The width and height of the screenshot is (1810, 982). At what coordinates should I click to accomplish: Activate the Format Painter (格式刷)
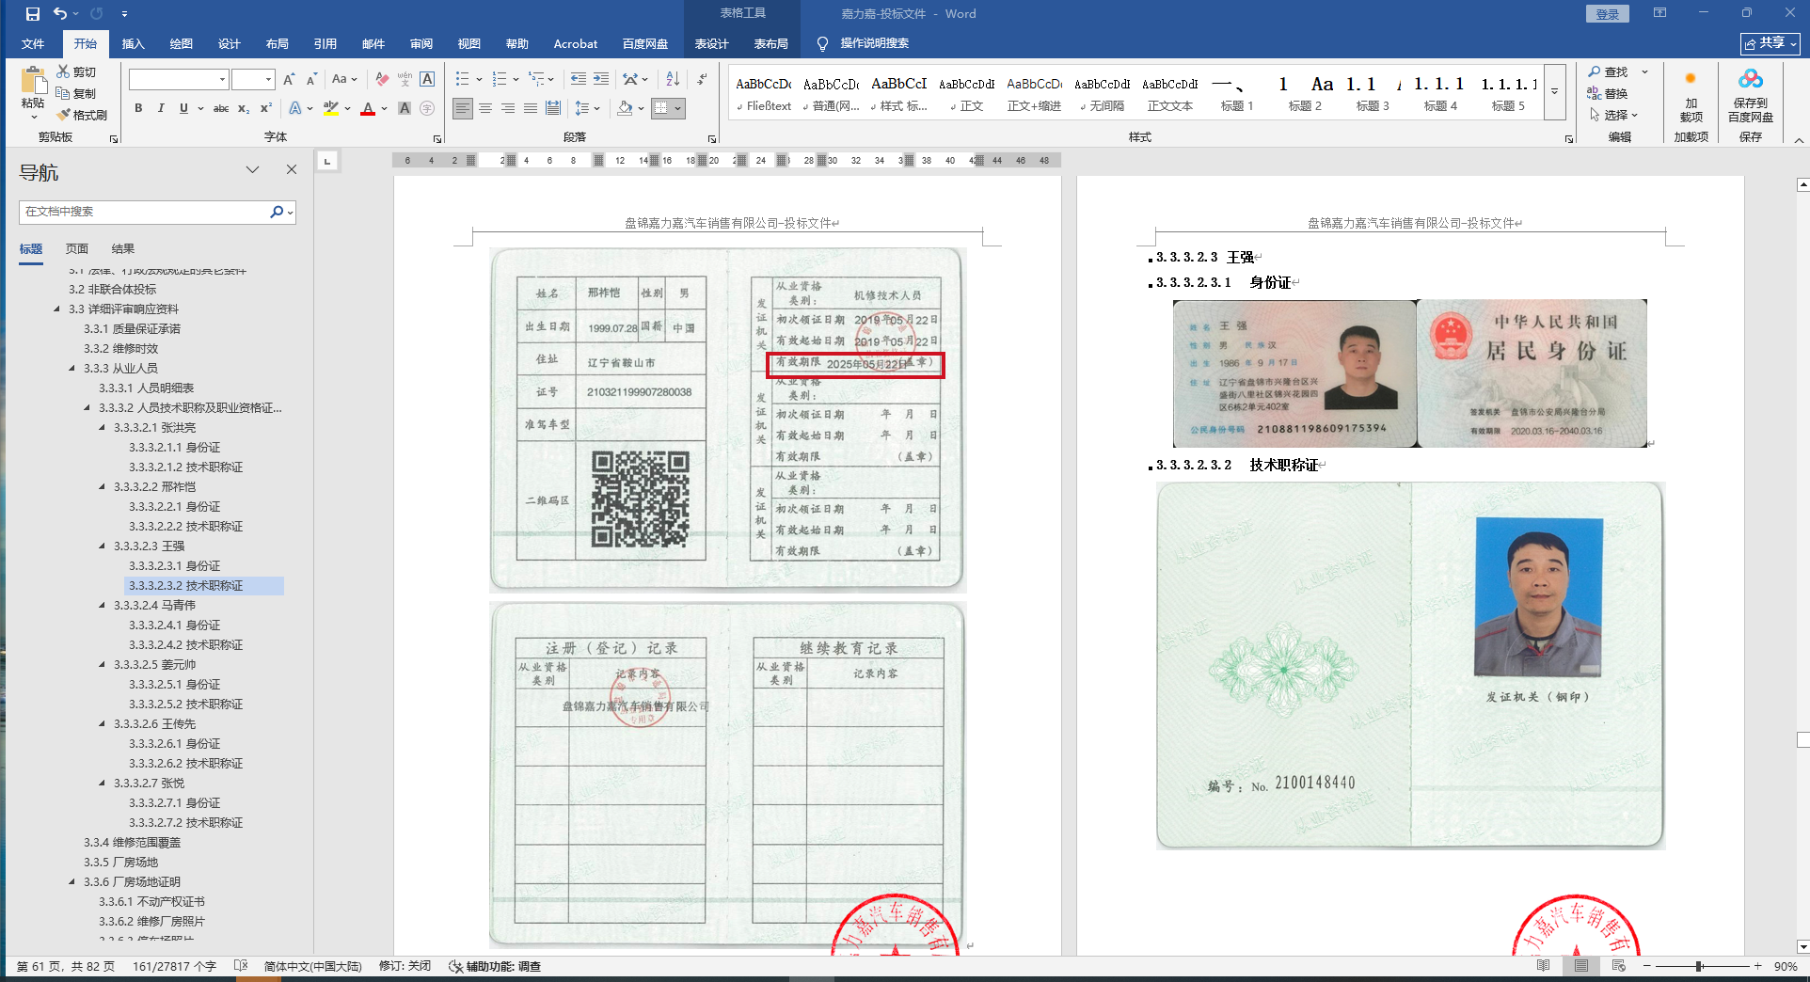(x=82, y=115)
